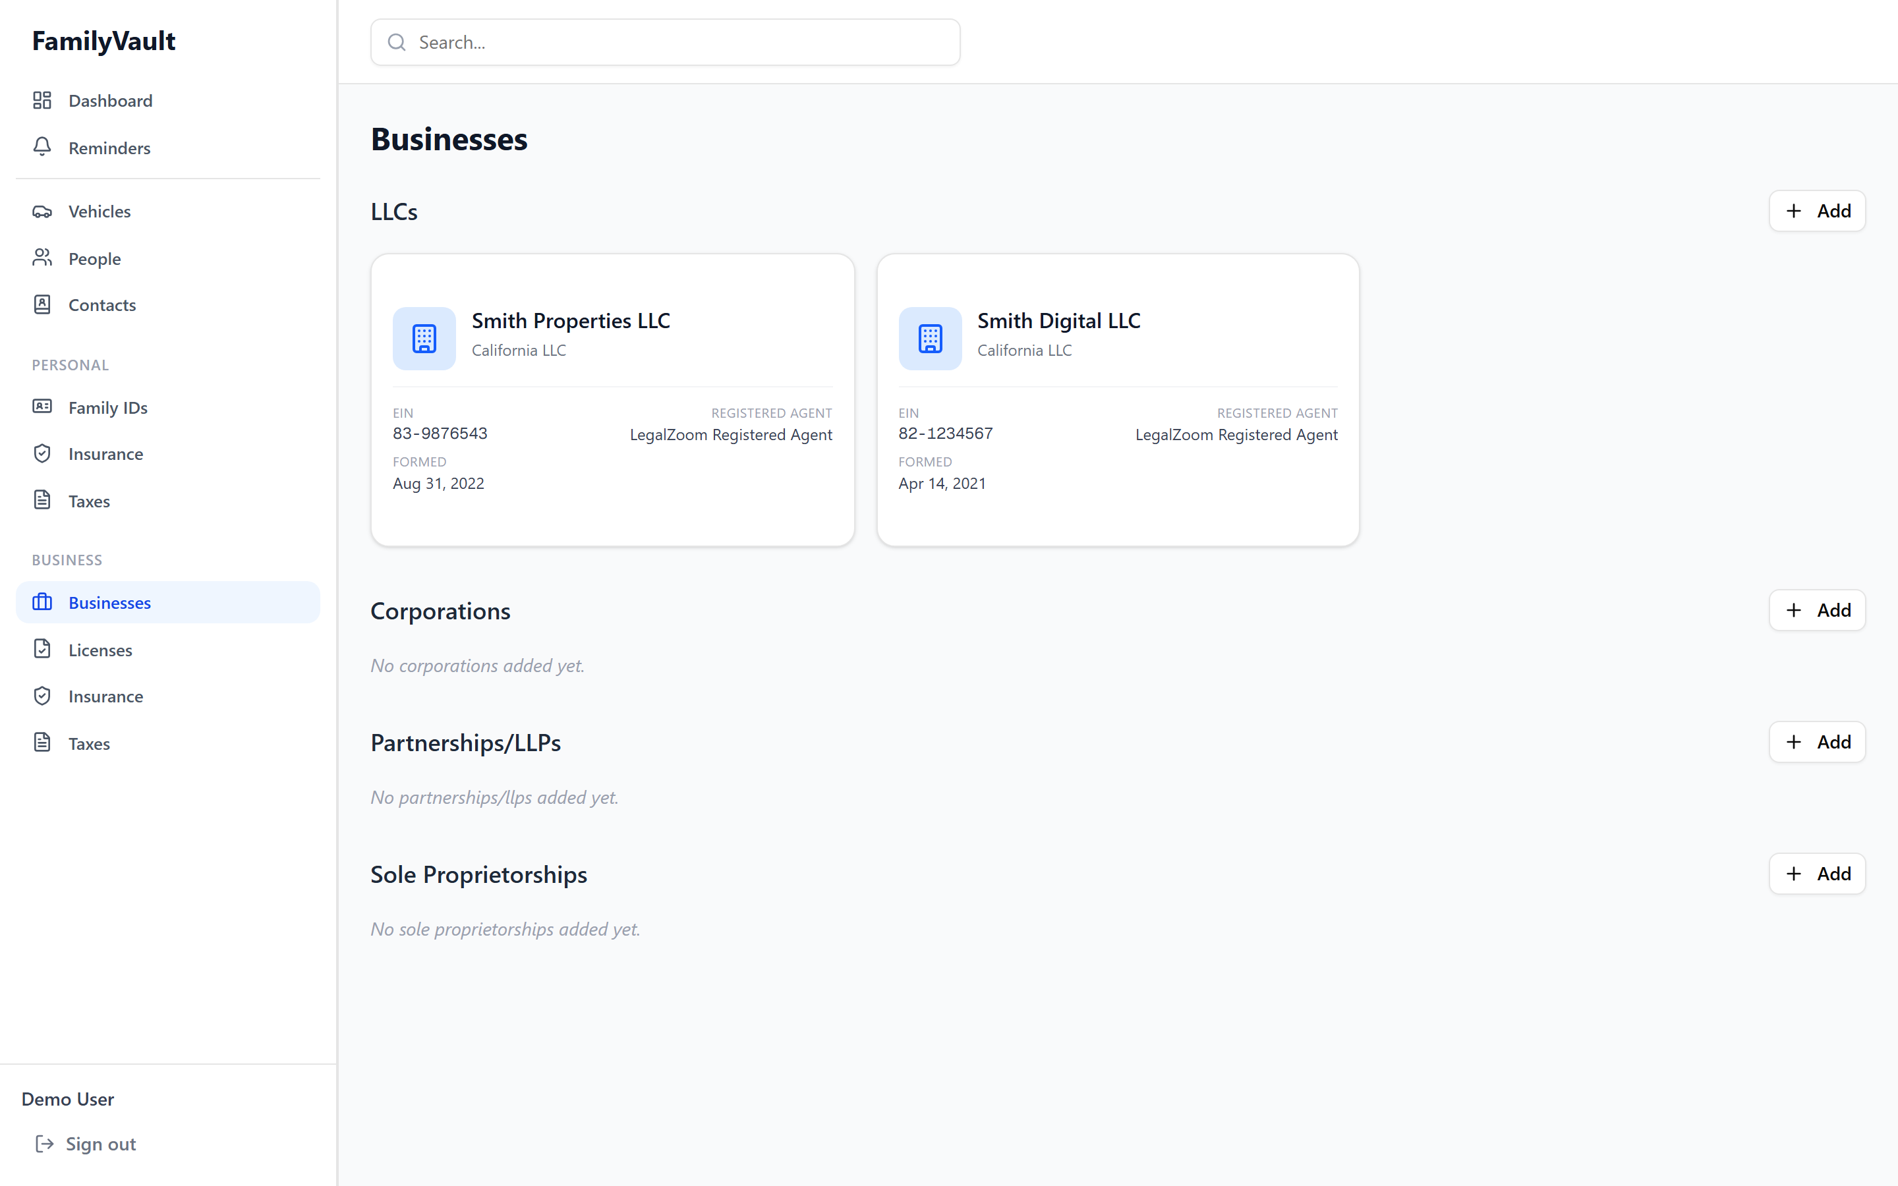Click the Business Taxes document icon

point(42,743)
